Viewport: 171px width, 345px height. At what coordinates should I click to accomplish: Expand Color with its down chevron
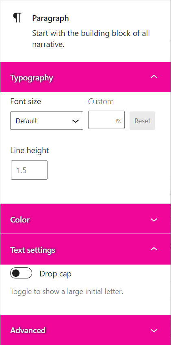coord(154,220)
